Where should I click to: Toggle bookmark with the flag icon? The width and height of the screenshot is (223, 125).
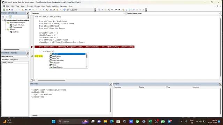134,10
